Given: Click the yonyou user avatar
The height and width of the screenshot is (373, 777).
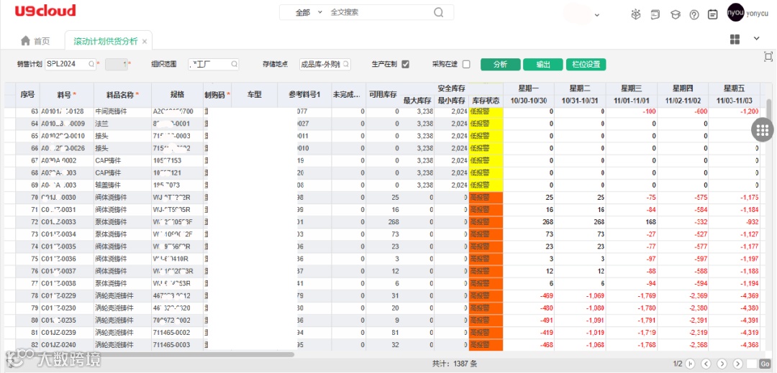Looking at the screenshot, I should pyautogui.click(x=735, y=13).
